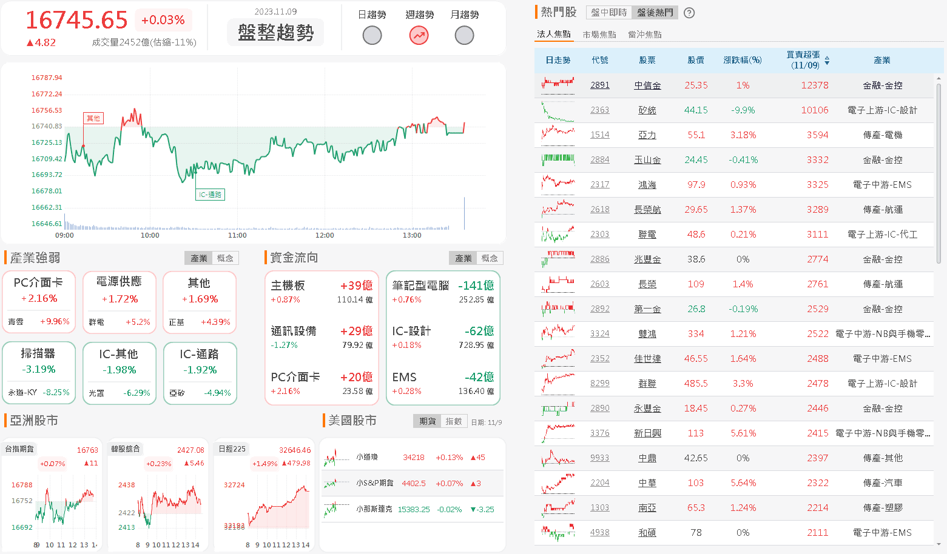Click the 中信金 daily trend mini chart

coord(558,85)
